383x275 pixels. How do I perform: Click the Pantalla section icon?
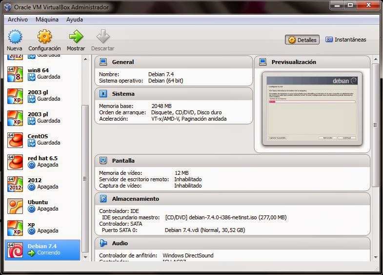103,161
